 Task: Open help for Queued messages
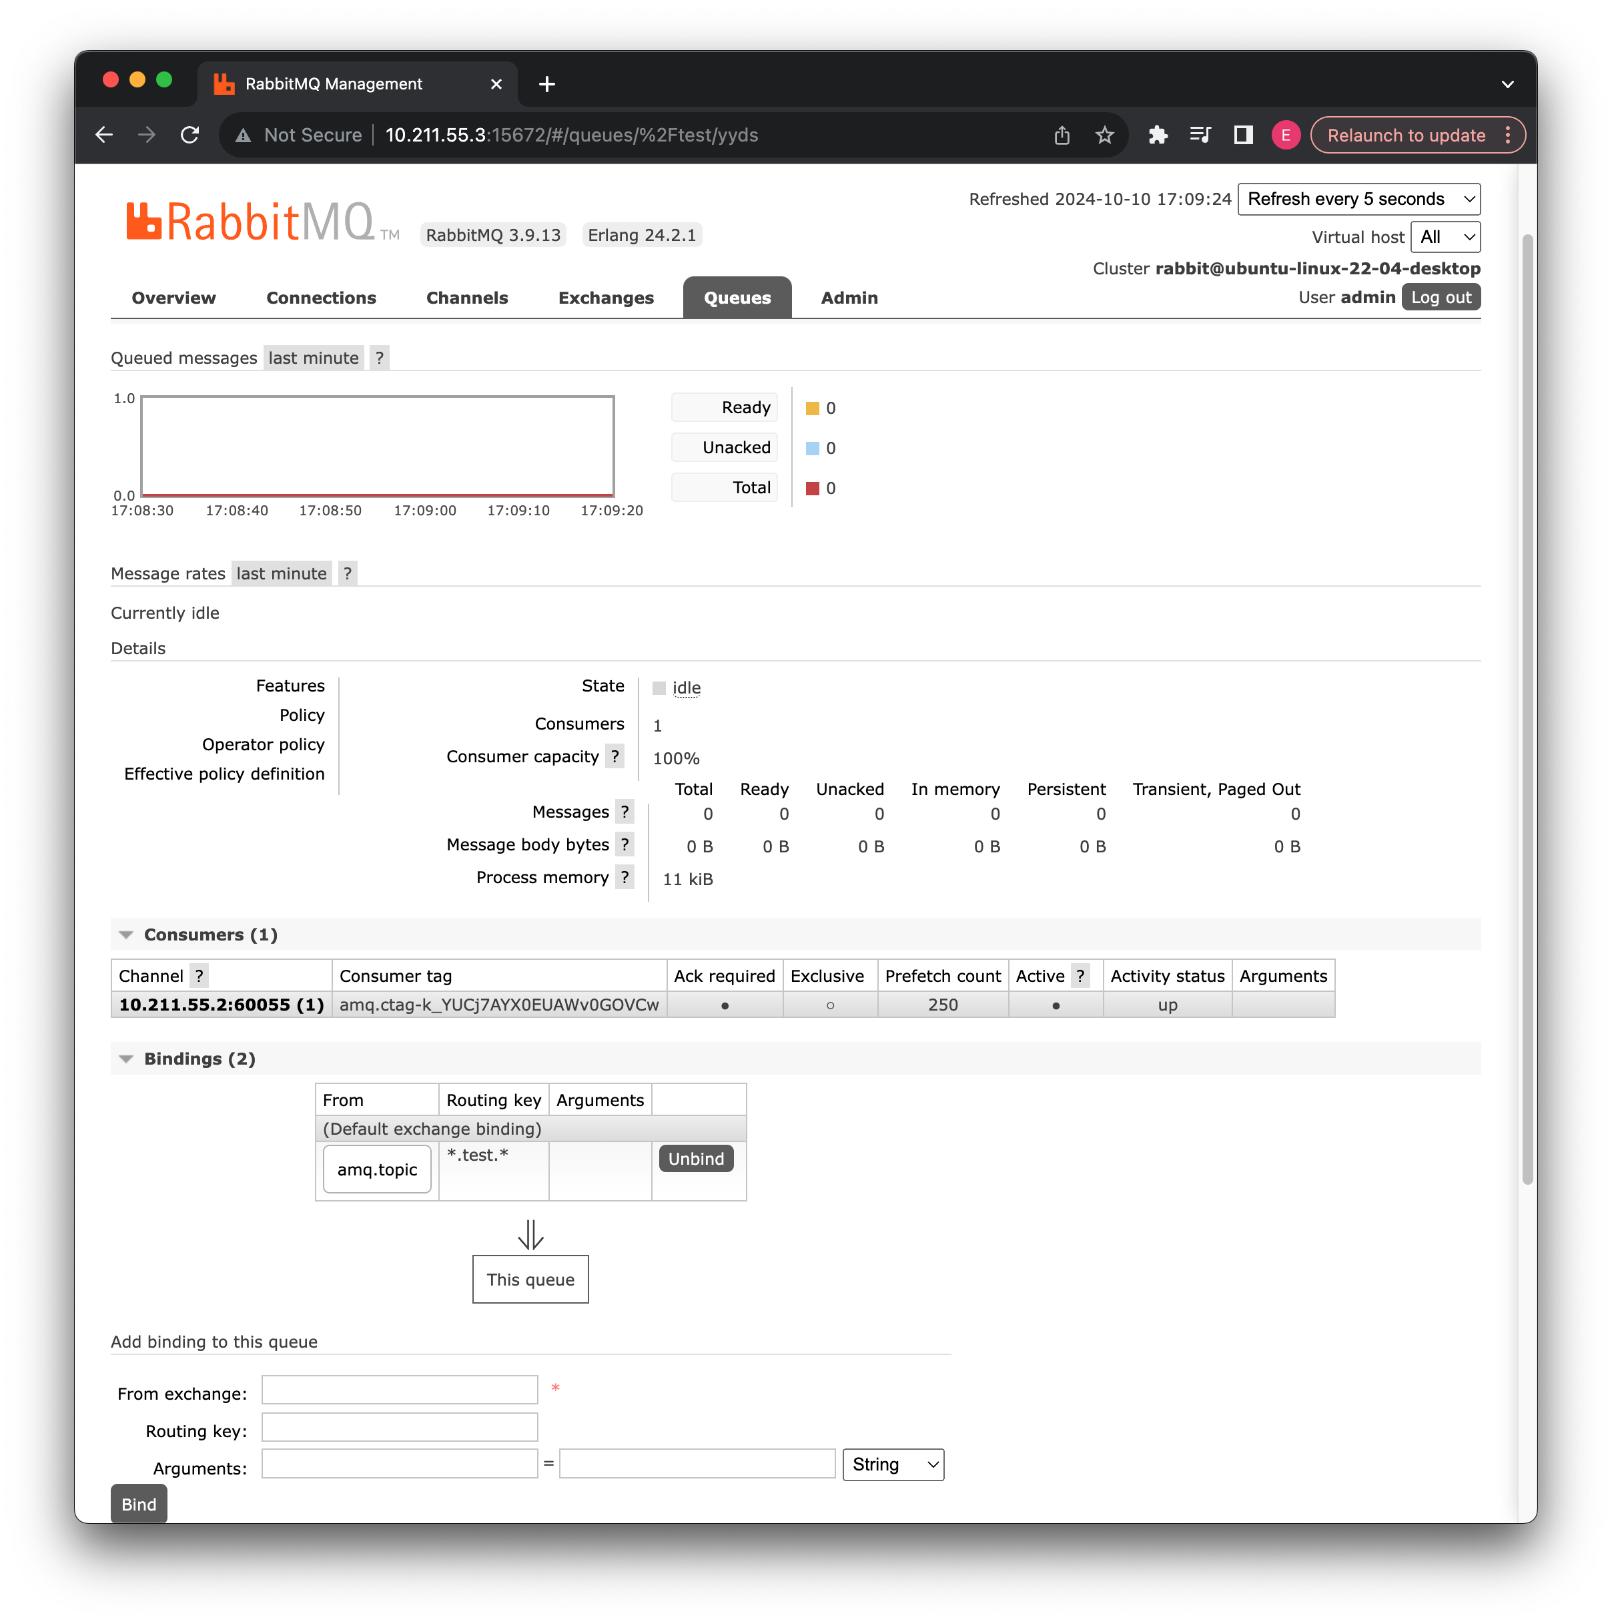tap(379, 358)
